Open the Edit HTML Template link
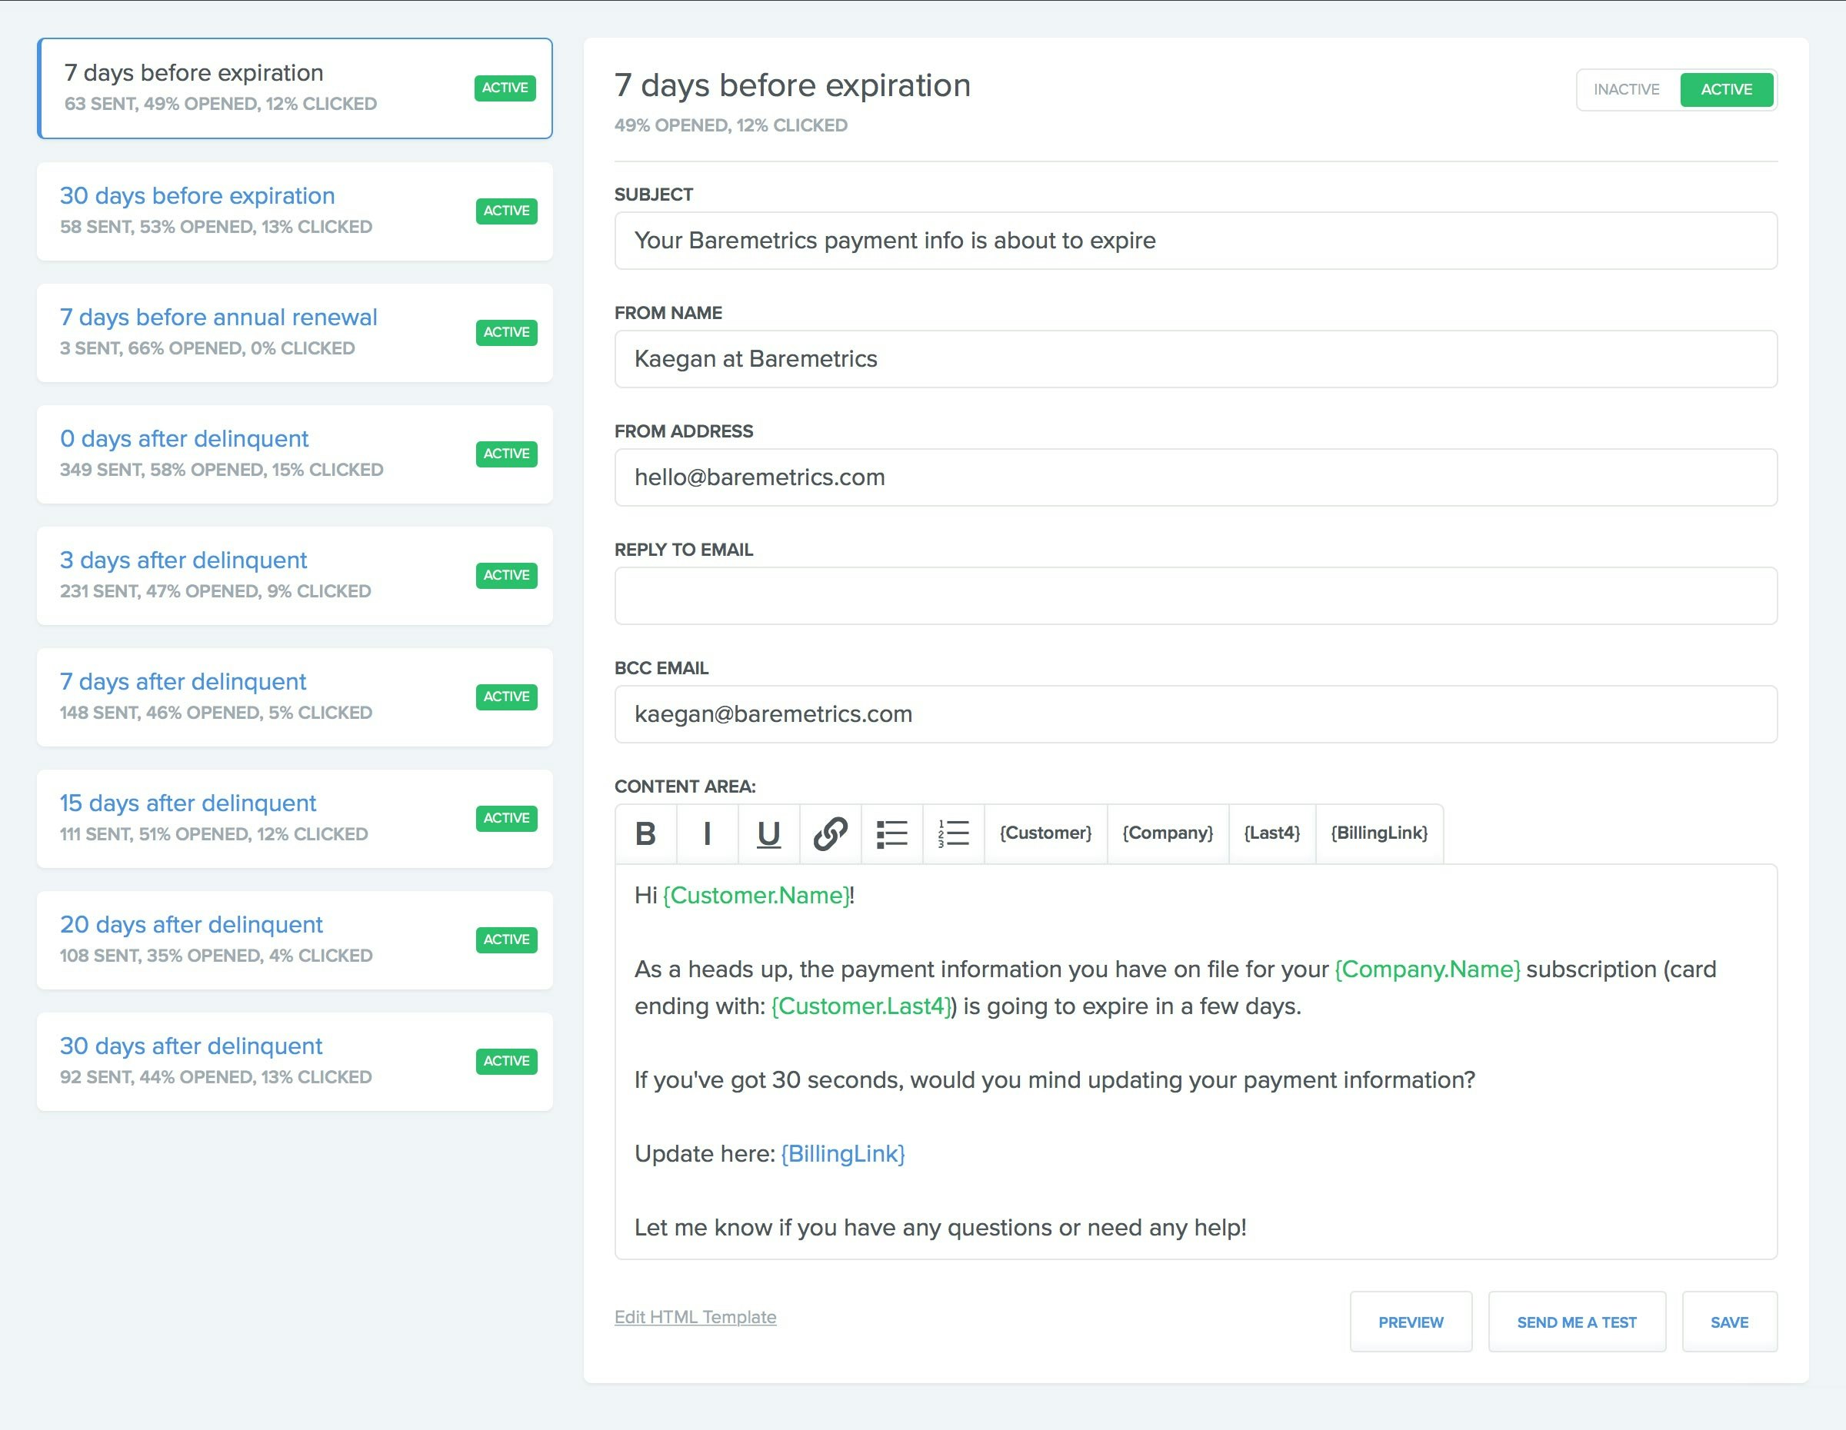 [x=695, y=1317]
